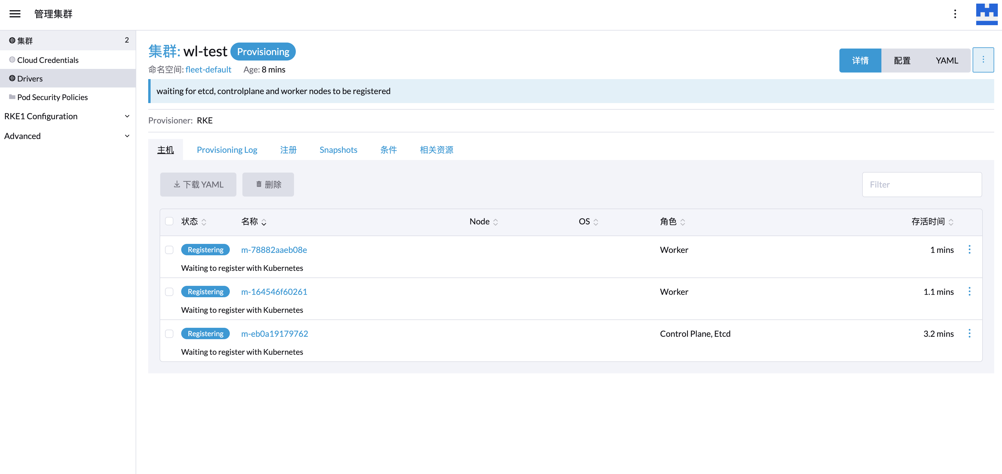Click globe icon beside Cloud Credentials
1002x474 pixels.
[12, 60]
